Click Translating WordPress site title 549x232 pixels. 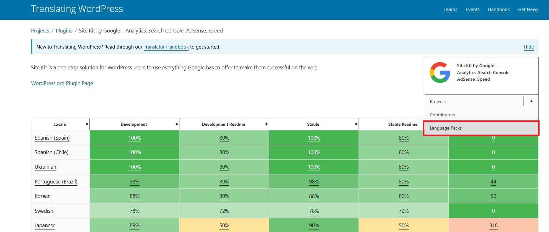(x=77, y=9)
